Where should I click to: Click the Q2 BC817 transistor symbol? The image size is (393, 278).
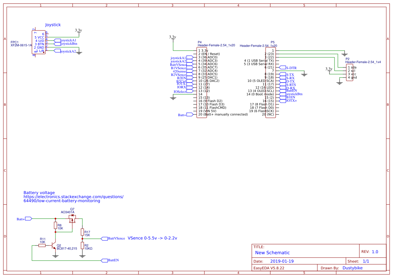pyautogui.click(x=54, y=246)
